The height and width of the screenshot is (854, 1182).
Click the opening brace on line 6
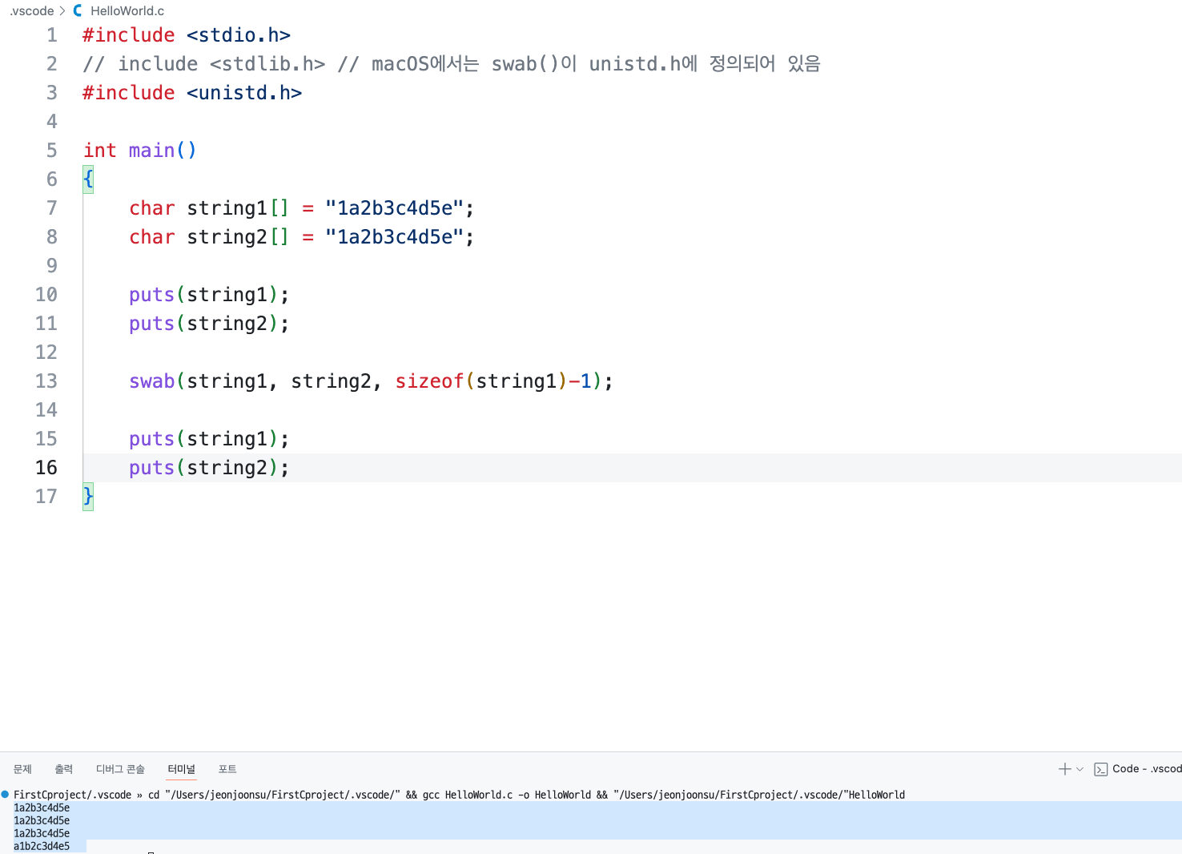click(88, 179)
